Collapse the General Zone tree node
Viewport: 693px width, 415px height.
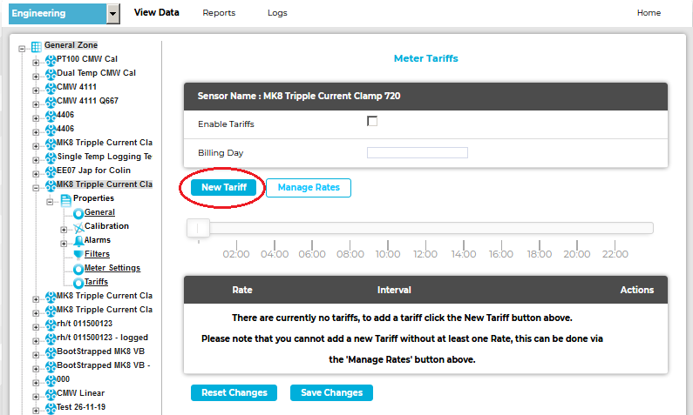tap(22, 49)
